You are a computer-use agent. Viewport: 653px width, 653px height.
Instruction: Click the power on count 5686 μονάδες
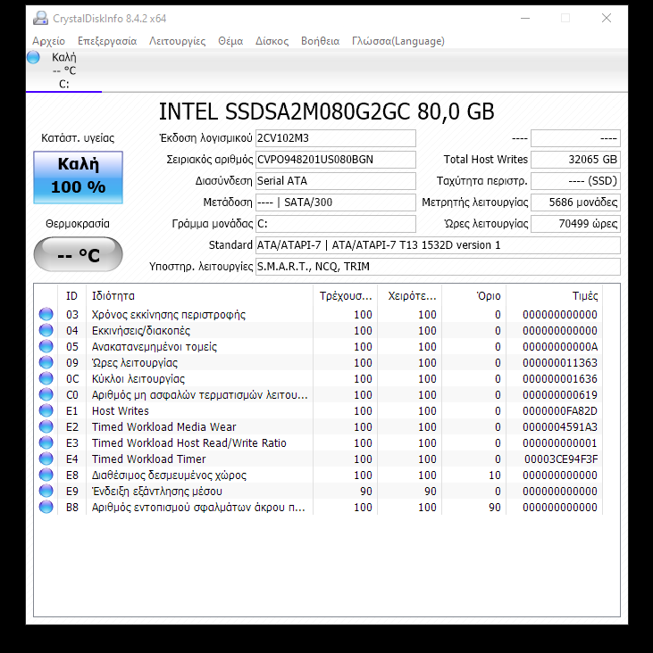575,203
